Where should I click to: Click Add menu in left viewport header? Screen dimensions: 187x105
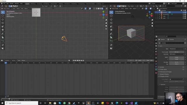click(22, 8)
